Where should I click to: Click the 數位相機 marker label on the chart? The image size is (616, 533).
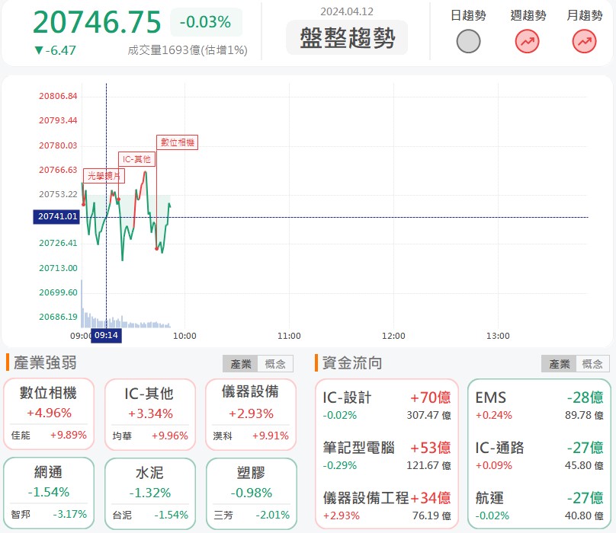coord(177,142)
